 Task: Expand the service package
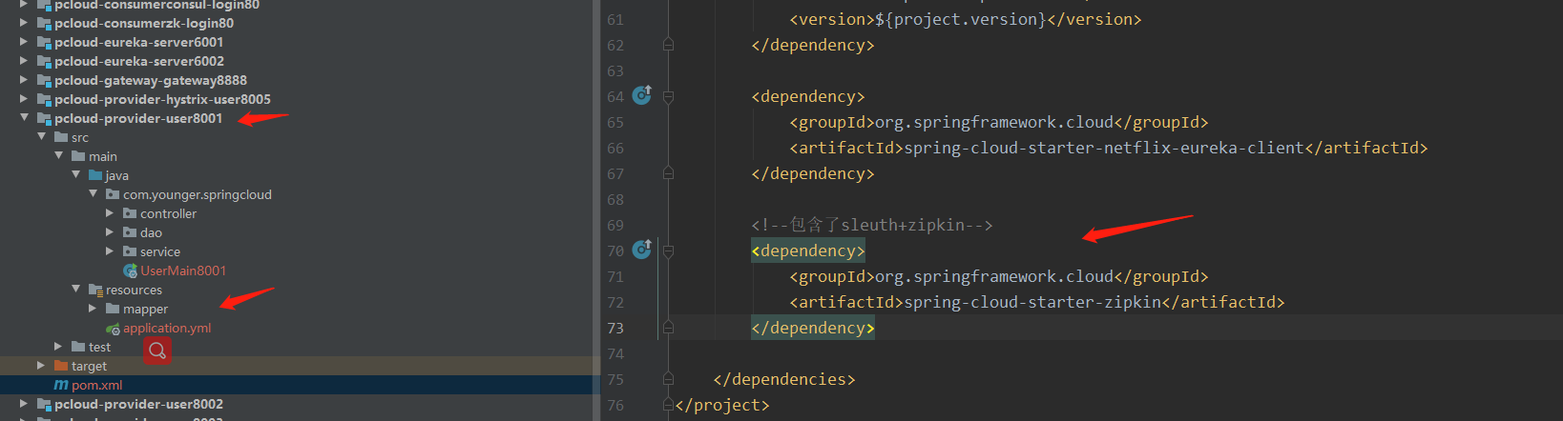[110, 251]
